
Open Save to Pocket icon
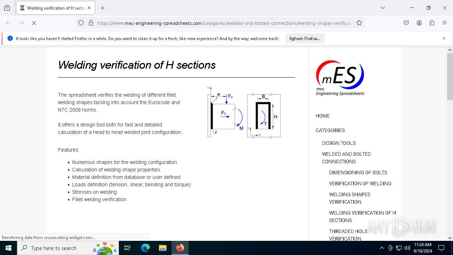point(406,23)
